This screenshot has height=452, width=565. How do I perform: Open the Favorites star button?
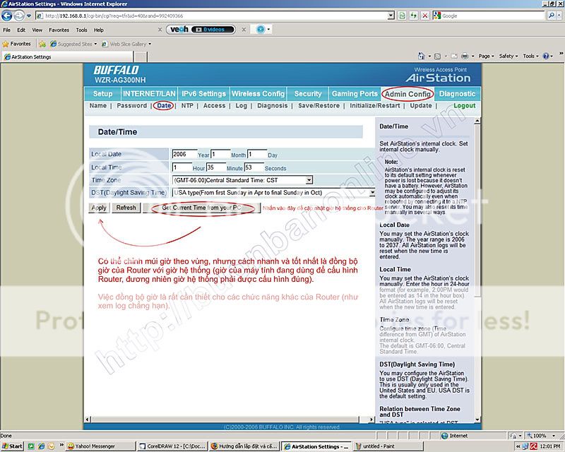click(x=16, y=44)
